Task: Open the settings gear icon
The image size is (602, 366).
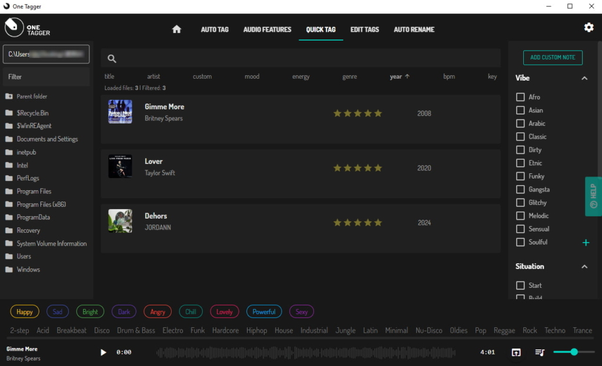Action: click(588, 27)
